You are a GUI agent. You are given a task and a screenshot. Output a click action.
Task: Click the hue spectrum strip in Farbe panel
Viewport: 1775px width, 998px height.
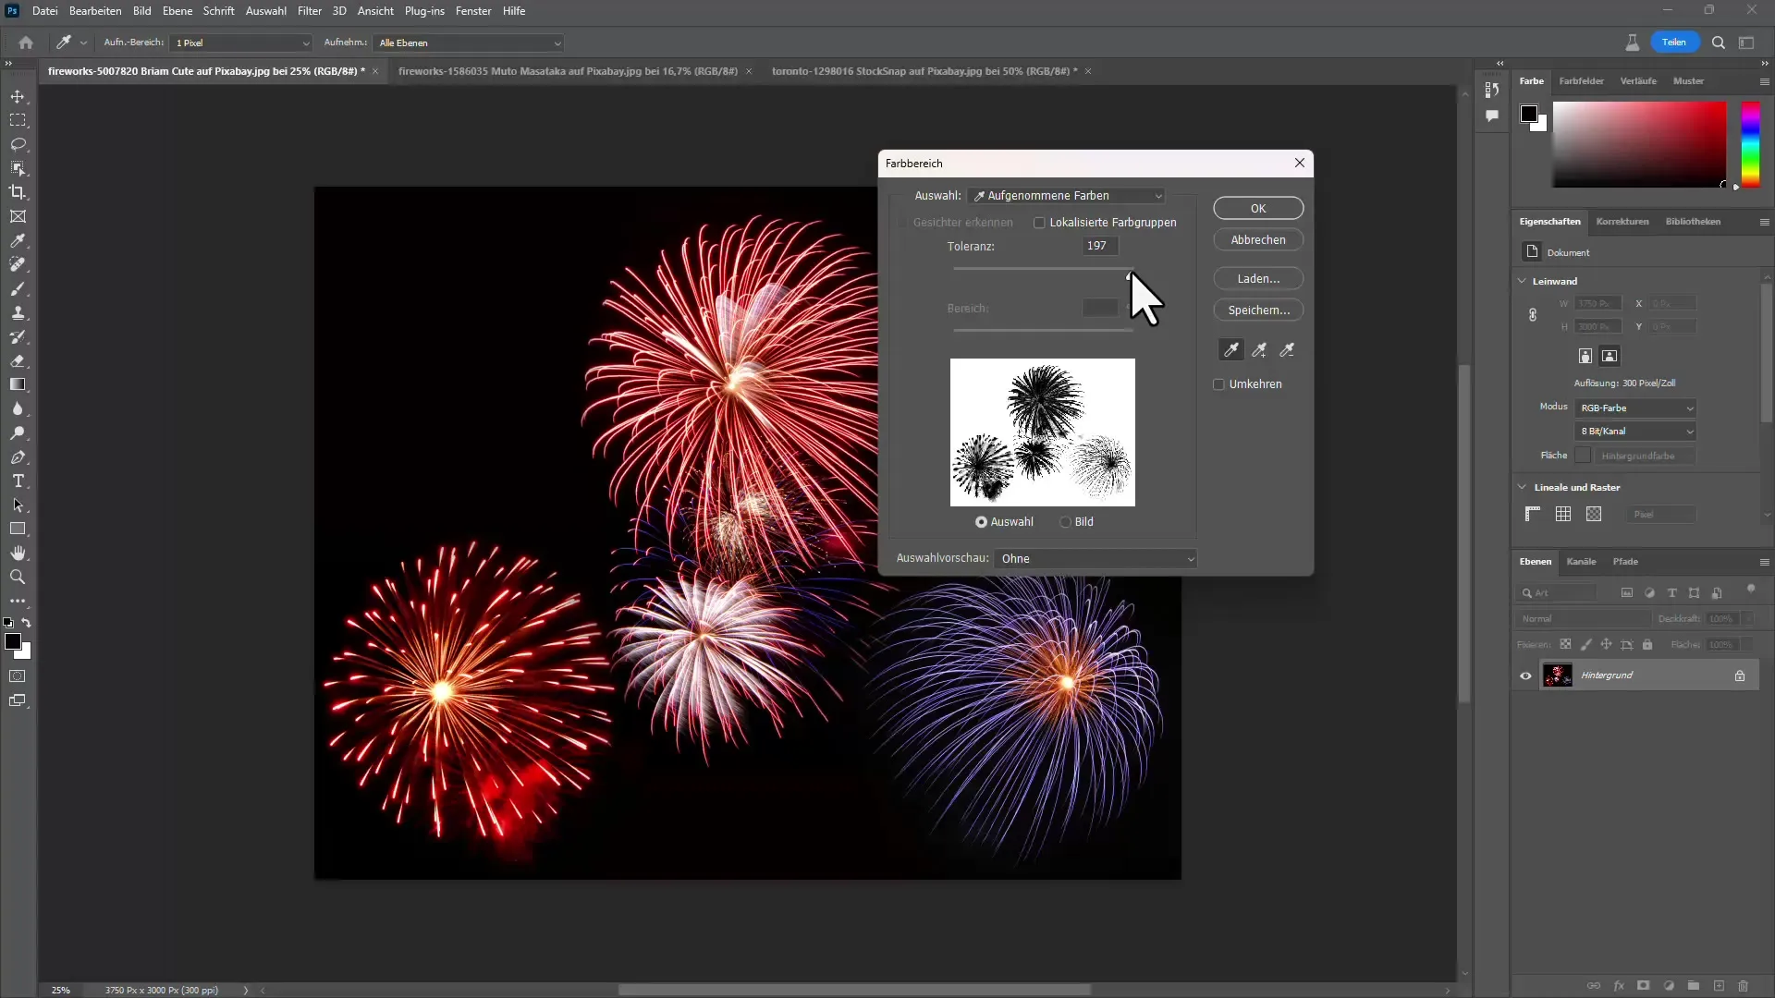click(1750, 144)
